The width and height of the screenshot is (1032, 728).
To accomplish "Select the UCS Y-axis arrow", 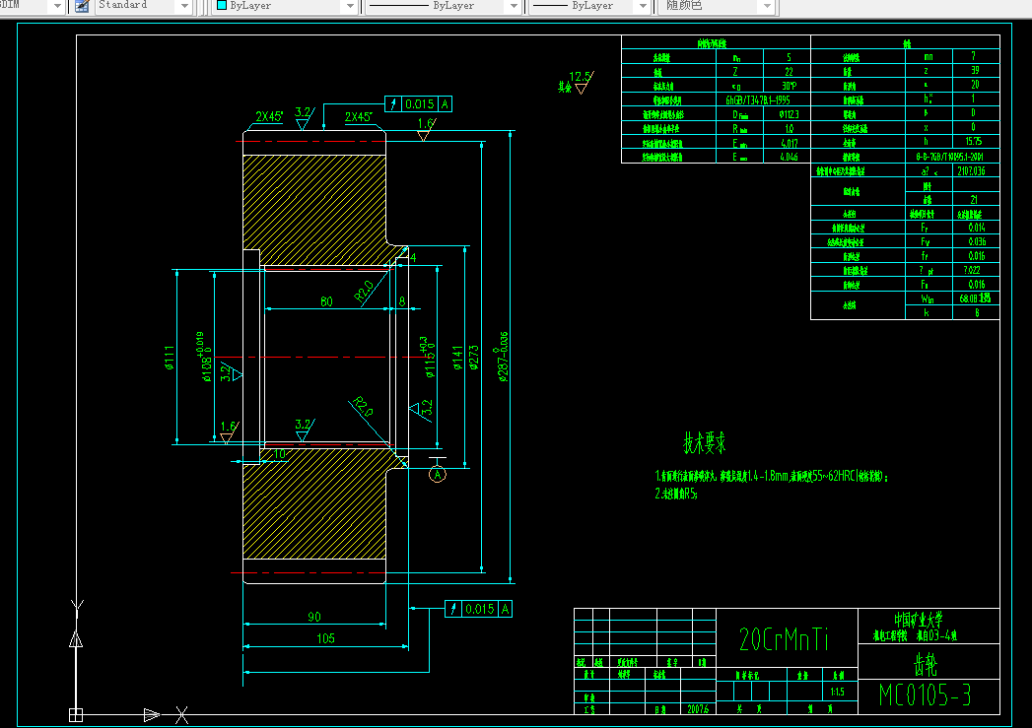I will pyautogui.click(x=76, y=638).
